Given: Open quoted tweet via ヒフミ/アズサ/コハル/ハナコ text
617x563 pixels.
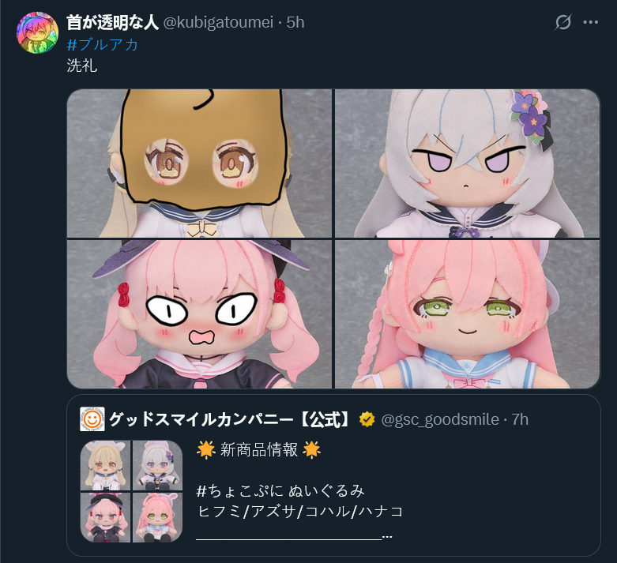Looking at the screenshot, I should tap(300, 512).
